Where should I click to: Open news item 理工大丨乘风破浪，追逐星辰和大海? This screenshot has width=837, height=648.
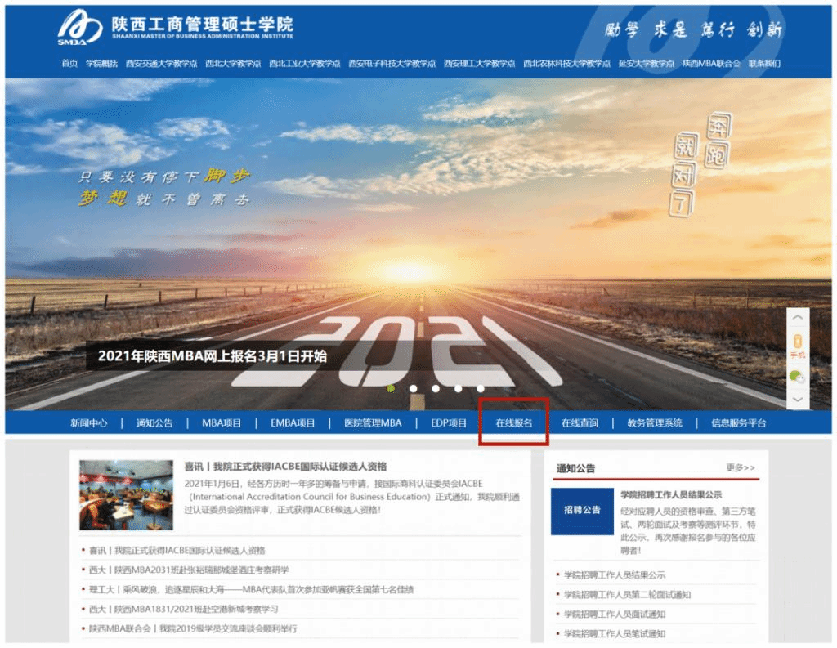[x=251, y=590]
